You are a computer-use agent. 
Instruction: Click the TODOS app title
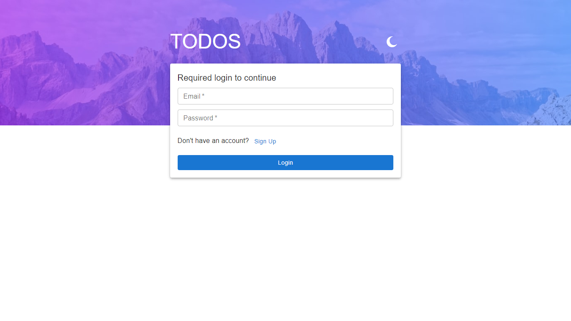click(x=206, y=42)
